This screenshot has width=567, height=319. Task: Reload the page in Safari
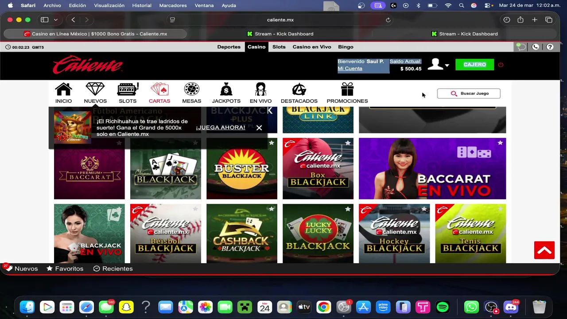(x=388, y=20)
